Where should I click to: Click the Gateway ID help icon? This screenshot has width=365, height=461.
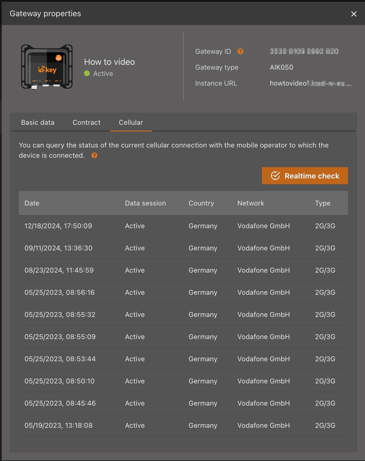point(240,51)
